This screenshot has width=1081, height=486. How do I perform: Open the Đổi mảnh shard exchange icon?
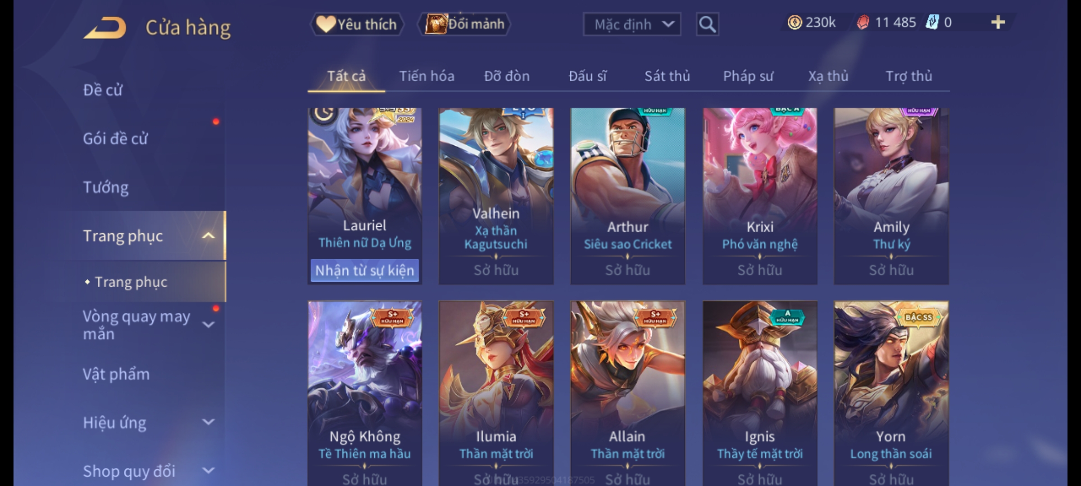(x=436, y=24)
